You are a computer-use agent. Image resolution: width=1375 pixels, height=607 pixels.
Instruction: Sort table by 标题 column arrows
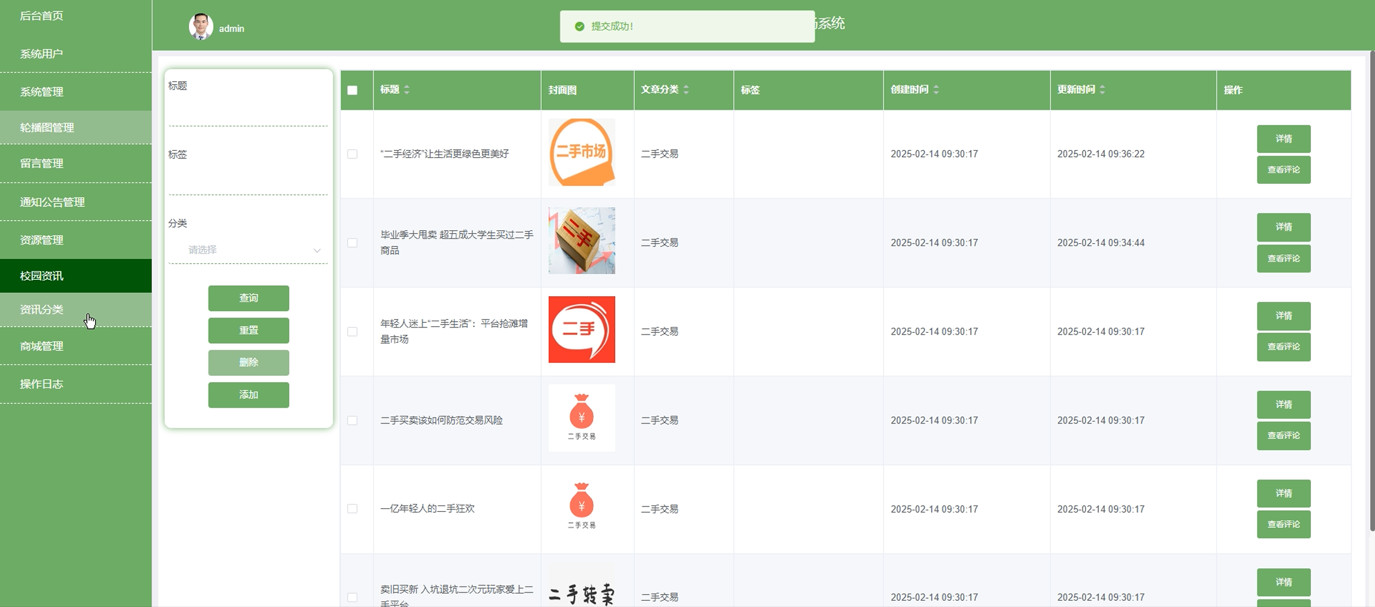407,90
